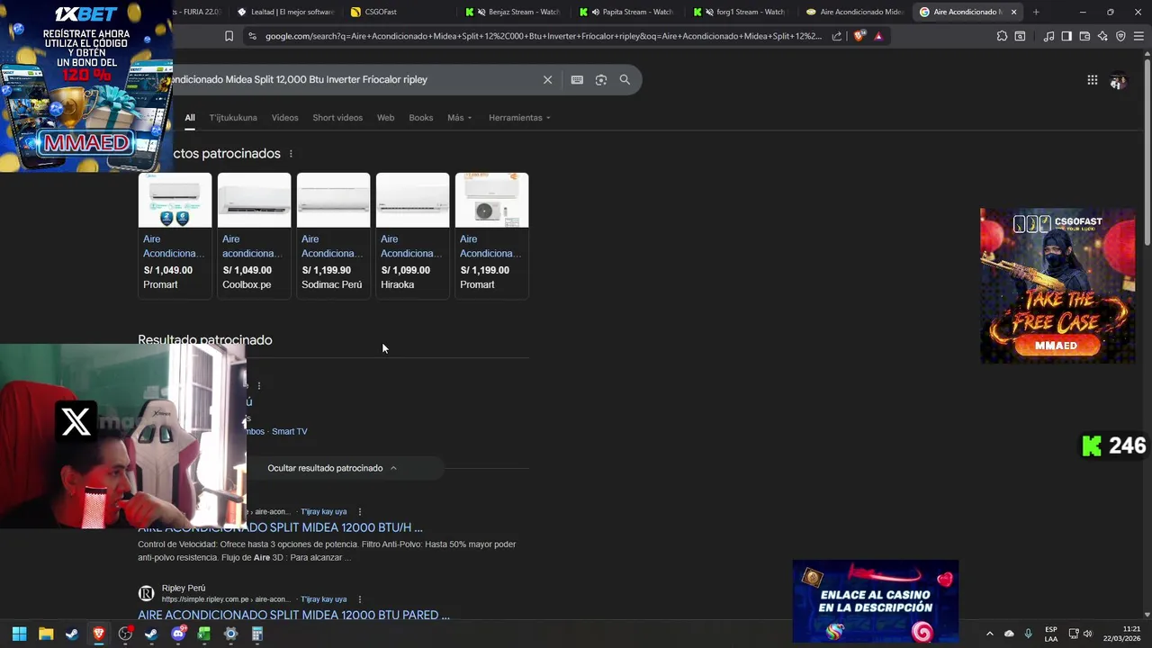
Task: Open the Brave Wallet icon
Action: (1084, 36)
